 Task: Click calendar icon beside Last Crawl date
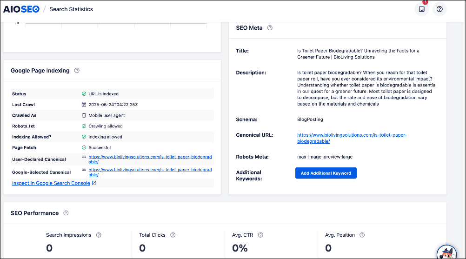pos(84,105)
